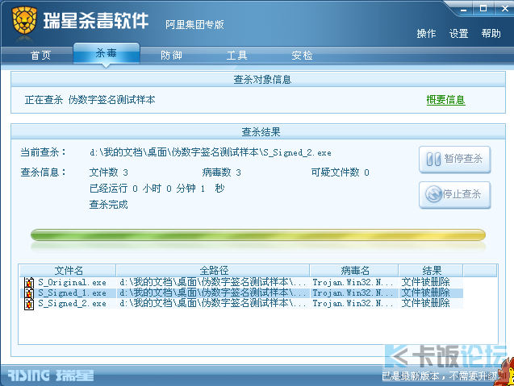Click the current scan path S_Signed_2.exe
The height and width of the screenshot is (386, 514).
pyautogui.click(x=211, y=152)
